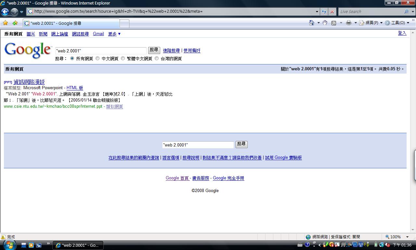This screenshot has width=416, height=250.
Task: Open Live Search provider options dropdown
Action: click(x=413, y=11)
